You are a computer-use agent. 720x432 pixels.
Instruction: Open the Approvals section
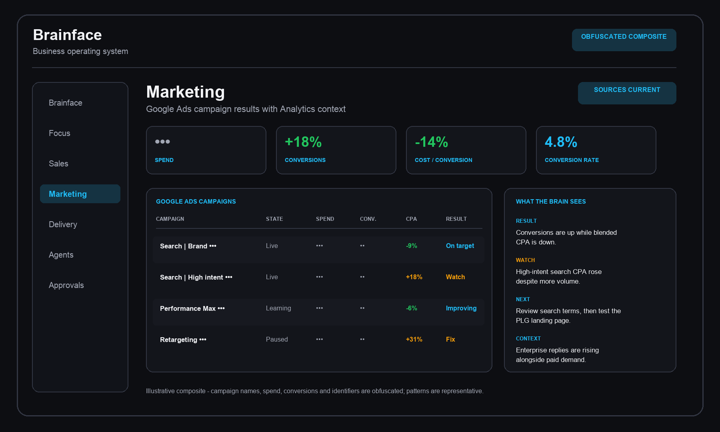click(80, 285)
